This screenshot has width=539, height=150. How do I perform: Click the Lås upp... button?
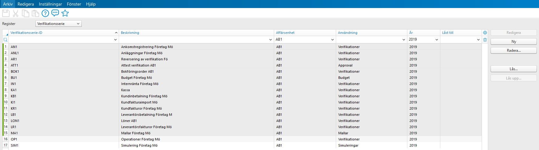[x=514, y=78]
